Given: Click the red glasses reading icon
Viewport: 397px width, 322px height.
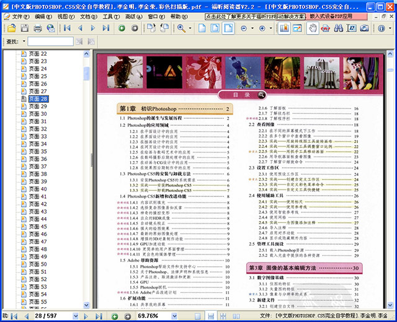Looking at the screenshot, I should click(x=325, y=28).
